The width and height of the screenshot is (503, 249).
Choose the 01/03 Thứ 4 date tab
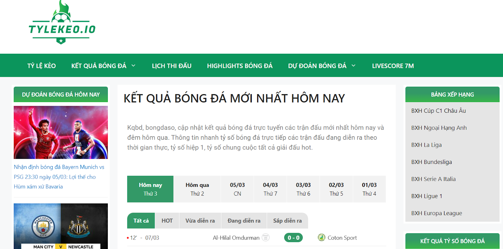pyautogui.click(x=369, y=189)
